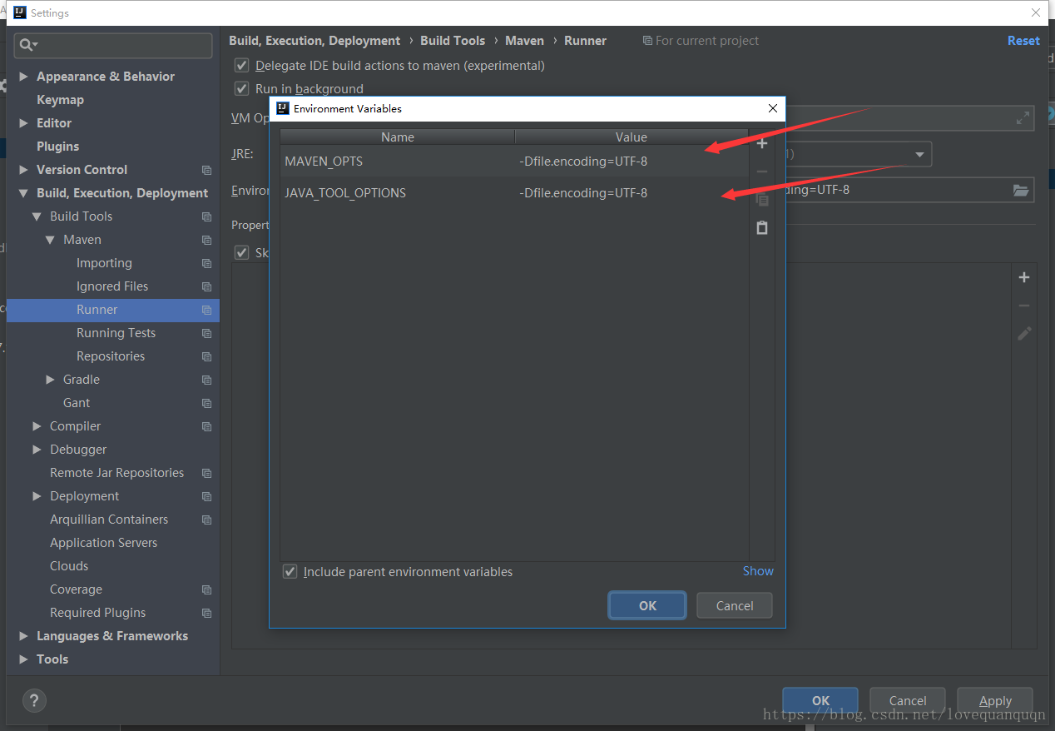1055x731 pixels.
Task: Collapse the Build Tools node
Action: [37, 216]
